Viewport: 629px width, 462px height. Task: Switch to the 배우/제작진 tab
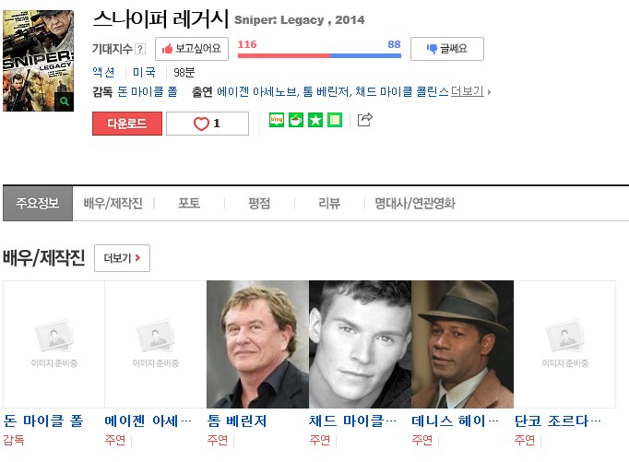point(113,203)
